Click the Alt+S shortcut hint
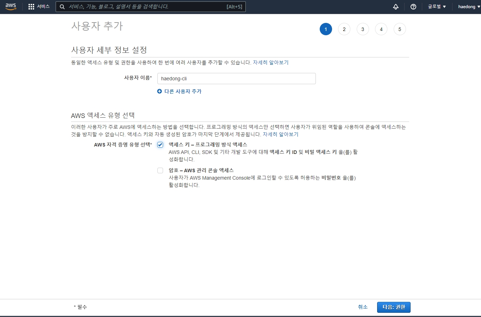481x317 pixels. click(234, 7)
